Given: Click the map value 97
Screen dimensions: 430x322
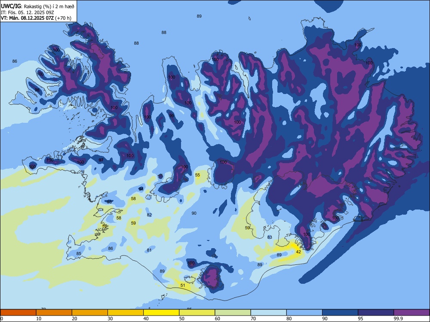Looking at the screenshot, I should click(101, 160).
